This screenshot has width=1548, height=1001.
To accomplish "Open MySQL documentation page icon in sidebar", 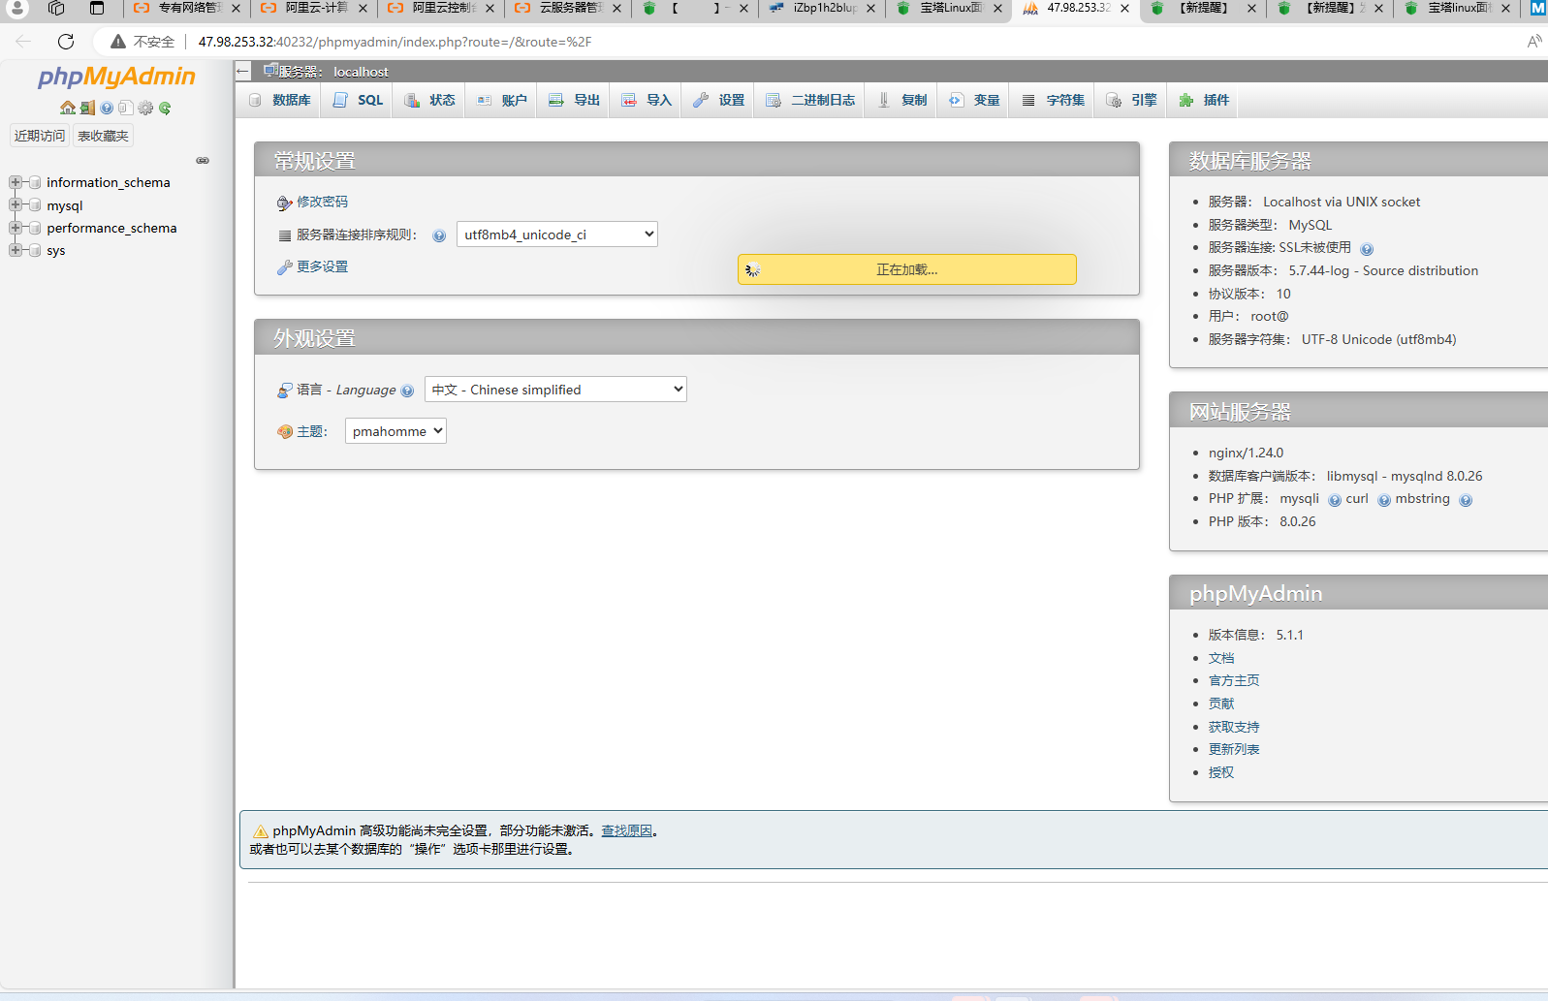I will (126, 108).
